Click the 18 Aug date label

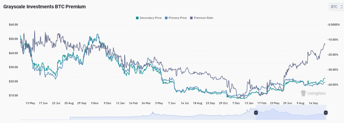198,103
